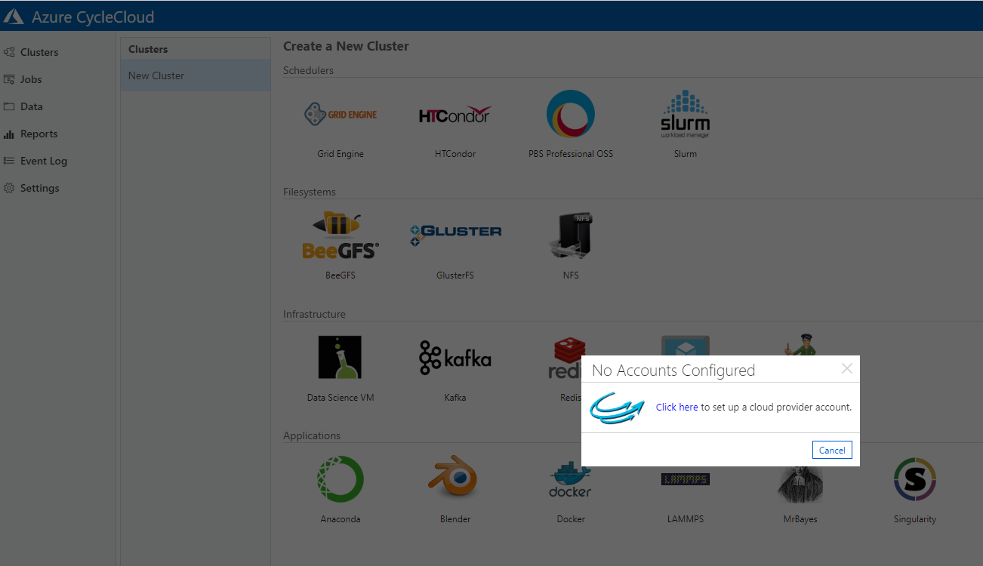
Task: Pick the GlusterFS filesystem logo
Action: tap(455, 235)
